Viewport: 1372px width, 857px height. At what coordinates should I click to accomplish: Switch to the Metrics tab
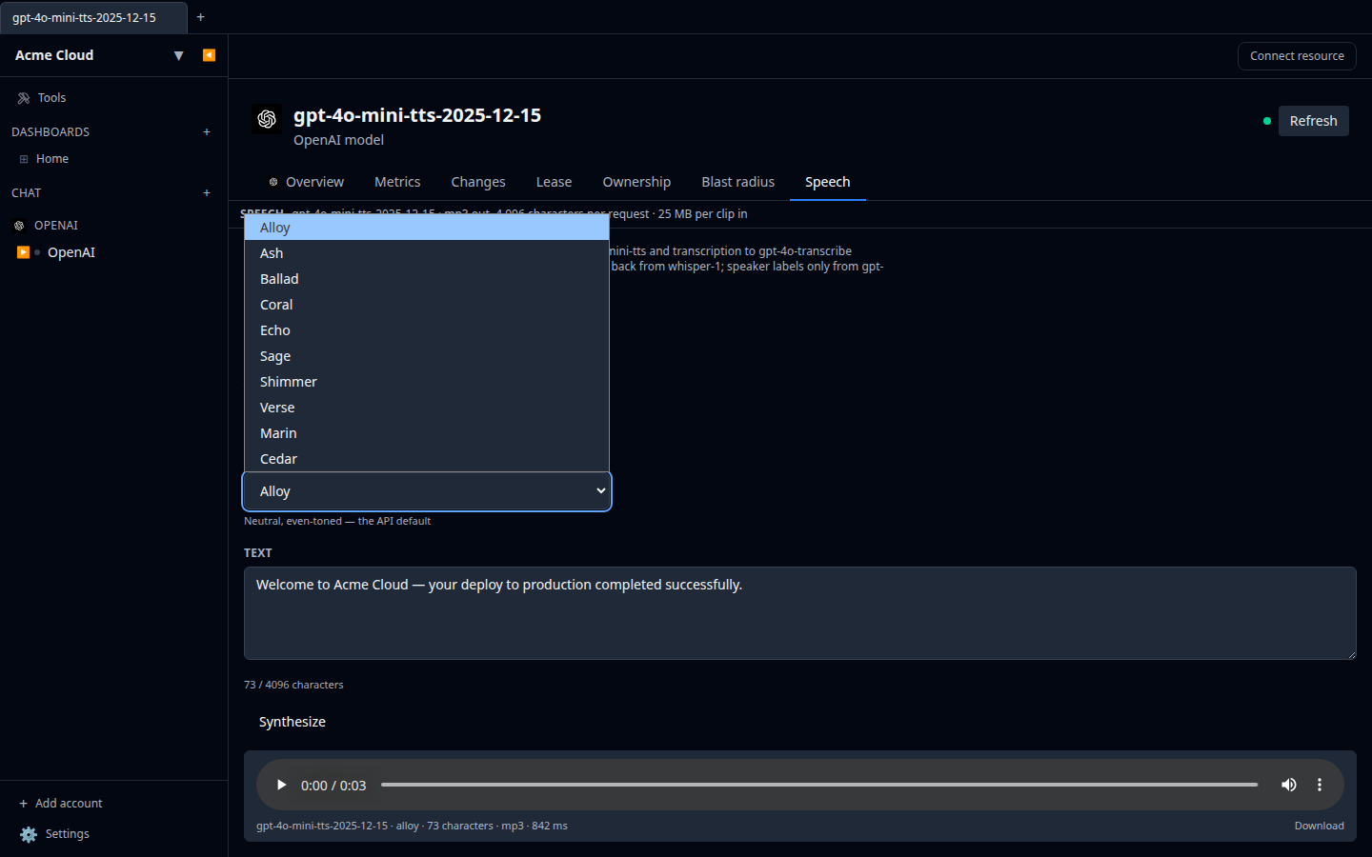397,182
